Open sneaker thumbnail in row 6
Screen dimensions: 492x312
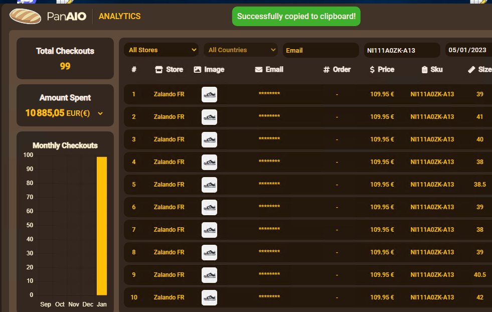(x=209, y=208)
